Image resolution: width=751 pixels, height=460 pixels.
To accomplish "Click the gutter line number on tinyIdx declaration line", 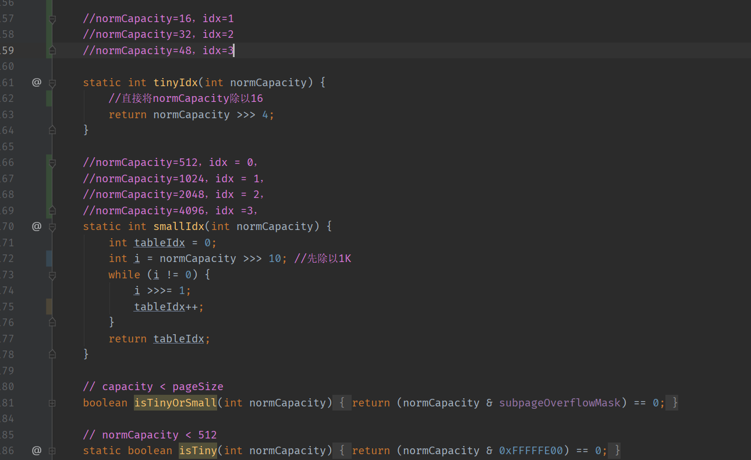I will (7, 82).
